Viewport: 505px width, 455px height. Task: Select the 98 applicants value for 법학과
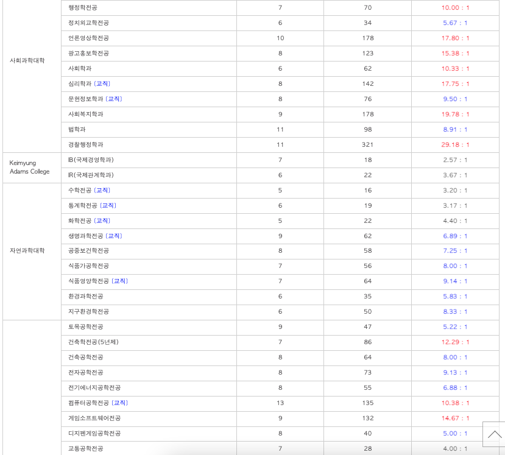pos(367,130)
